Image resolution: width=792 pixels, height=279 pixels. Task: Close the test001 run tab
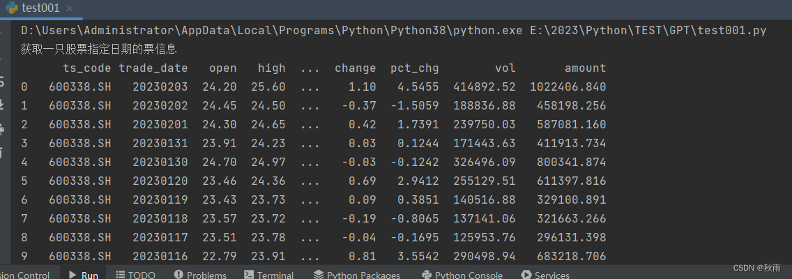70,8
